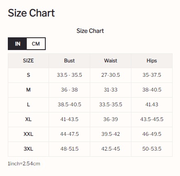
Task: Select the XXL size row label
Action: tap(28, 134)
